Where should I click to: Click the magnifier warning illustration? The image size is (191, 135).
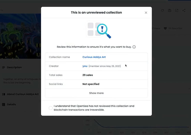click(x=99, y=30)
